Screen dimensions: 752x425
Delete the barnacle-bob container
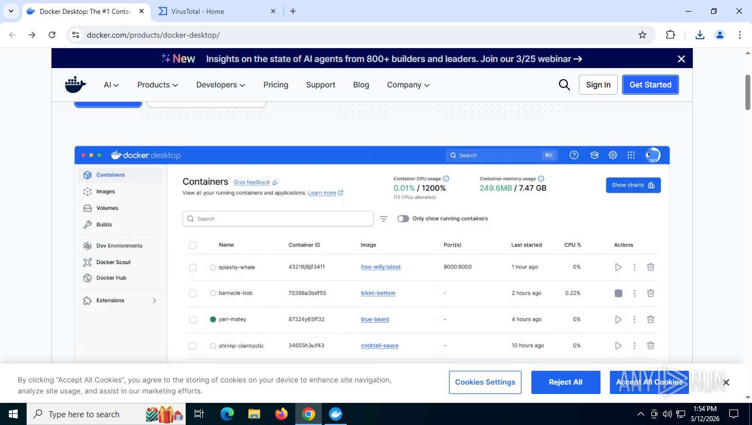click(651, 293)
